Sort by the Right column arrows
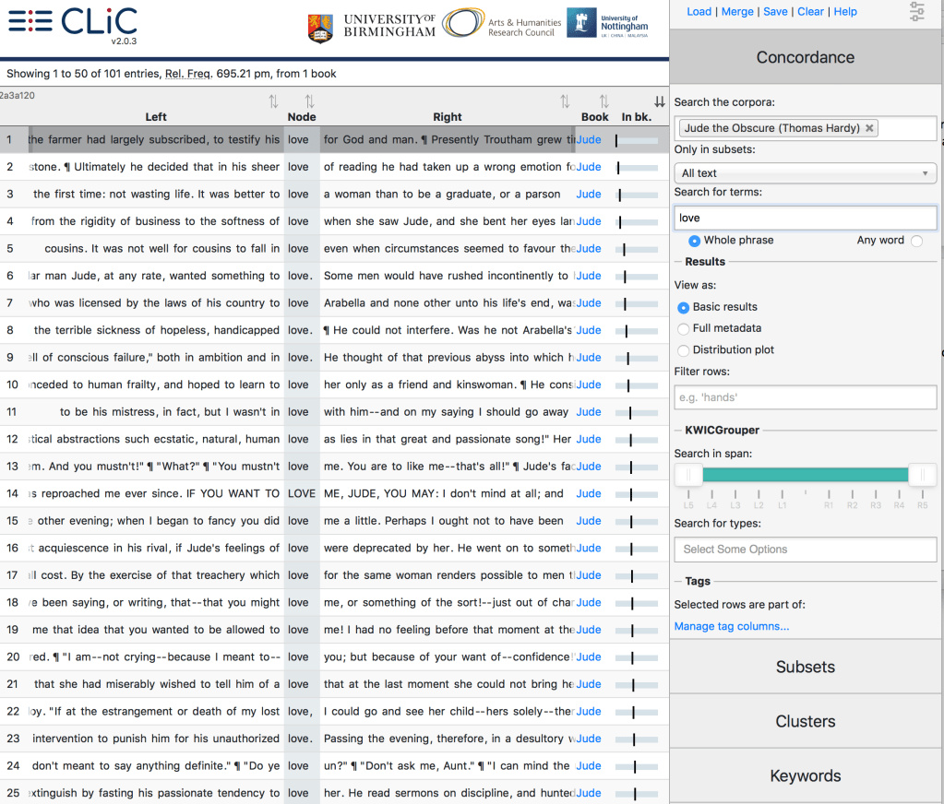944x804 pixels. pyautogui.click(x=565, y=101)
